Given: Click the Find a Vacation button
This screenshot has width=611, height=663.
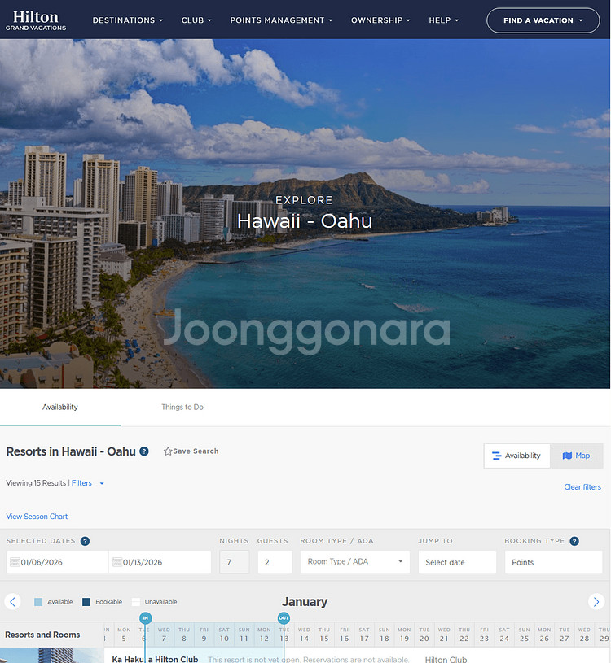Looking at the screenshot, I should pyautogui.click(x=543, y=20).
